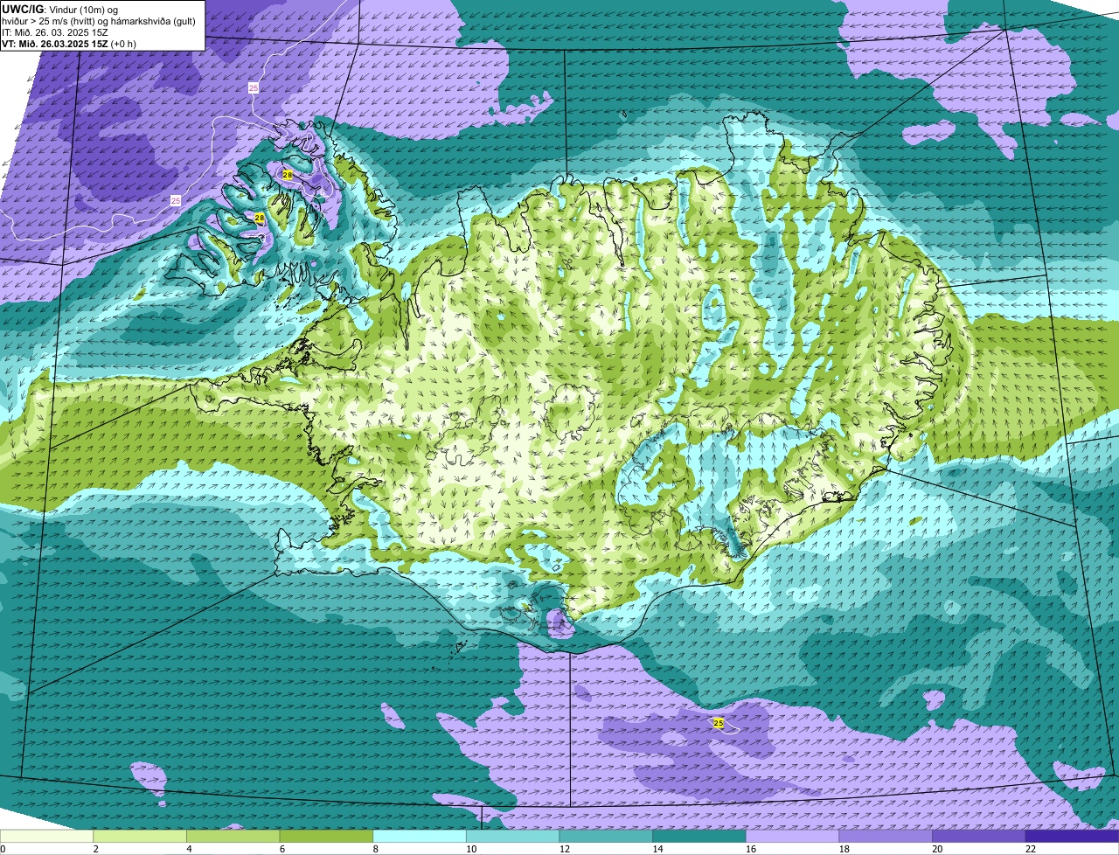The height and width of the screenshot is (855, 1119).
Task: Click the legend scale value "6"
Action: click(281, 849)
